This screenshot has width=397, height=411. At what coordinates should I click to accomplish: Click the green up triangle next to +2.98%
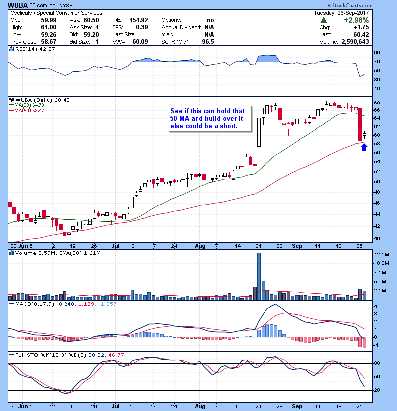pos(324,20)
